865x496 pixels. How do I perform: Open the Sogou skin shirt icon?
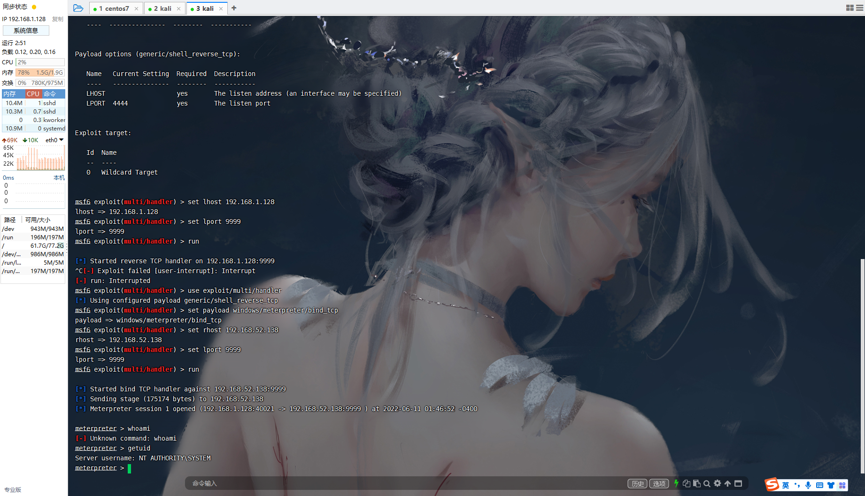tap(831, 485)
